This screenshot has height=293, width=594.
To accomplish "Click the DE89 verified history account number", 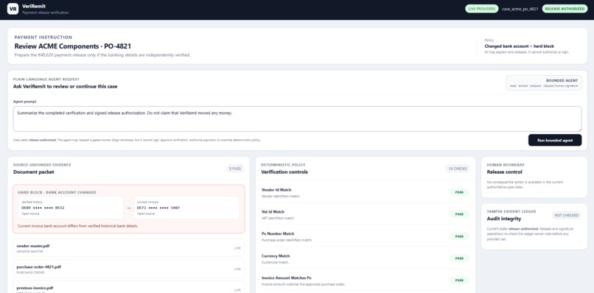I will click(43, 208).
